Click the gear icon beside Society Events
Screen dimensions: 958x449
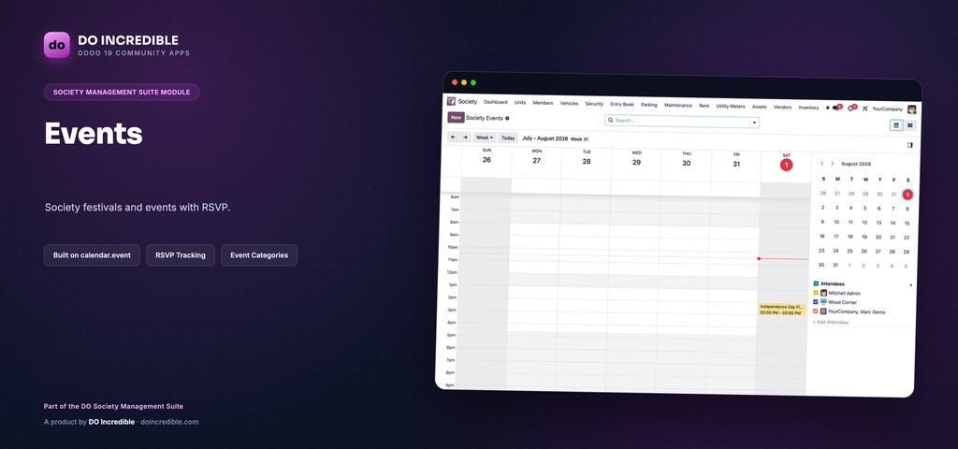(507, 118)
